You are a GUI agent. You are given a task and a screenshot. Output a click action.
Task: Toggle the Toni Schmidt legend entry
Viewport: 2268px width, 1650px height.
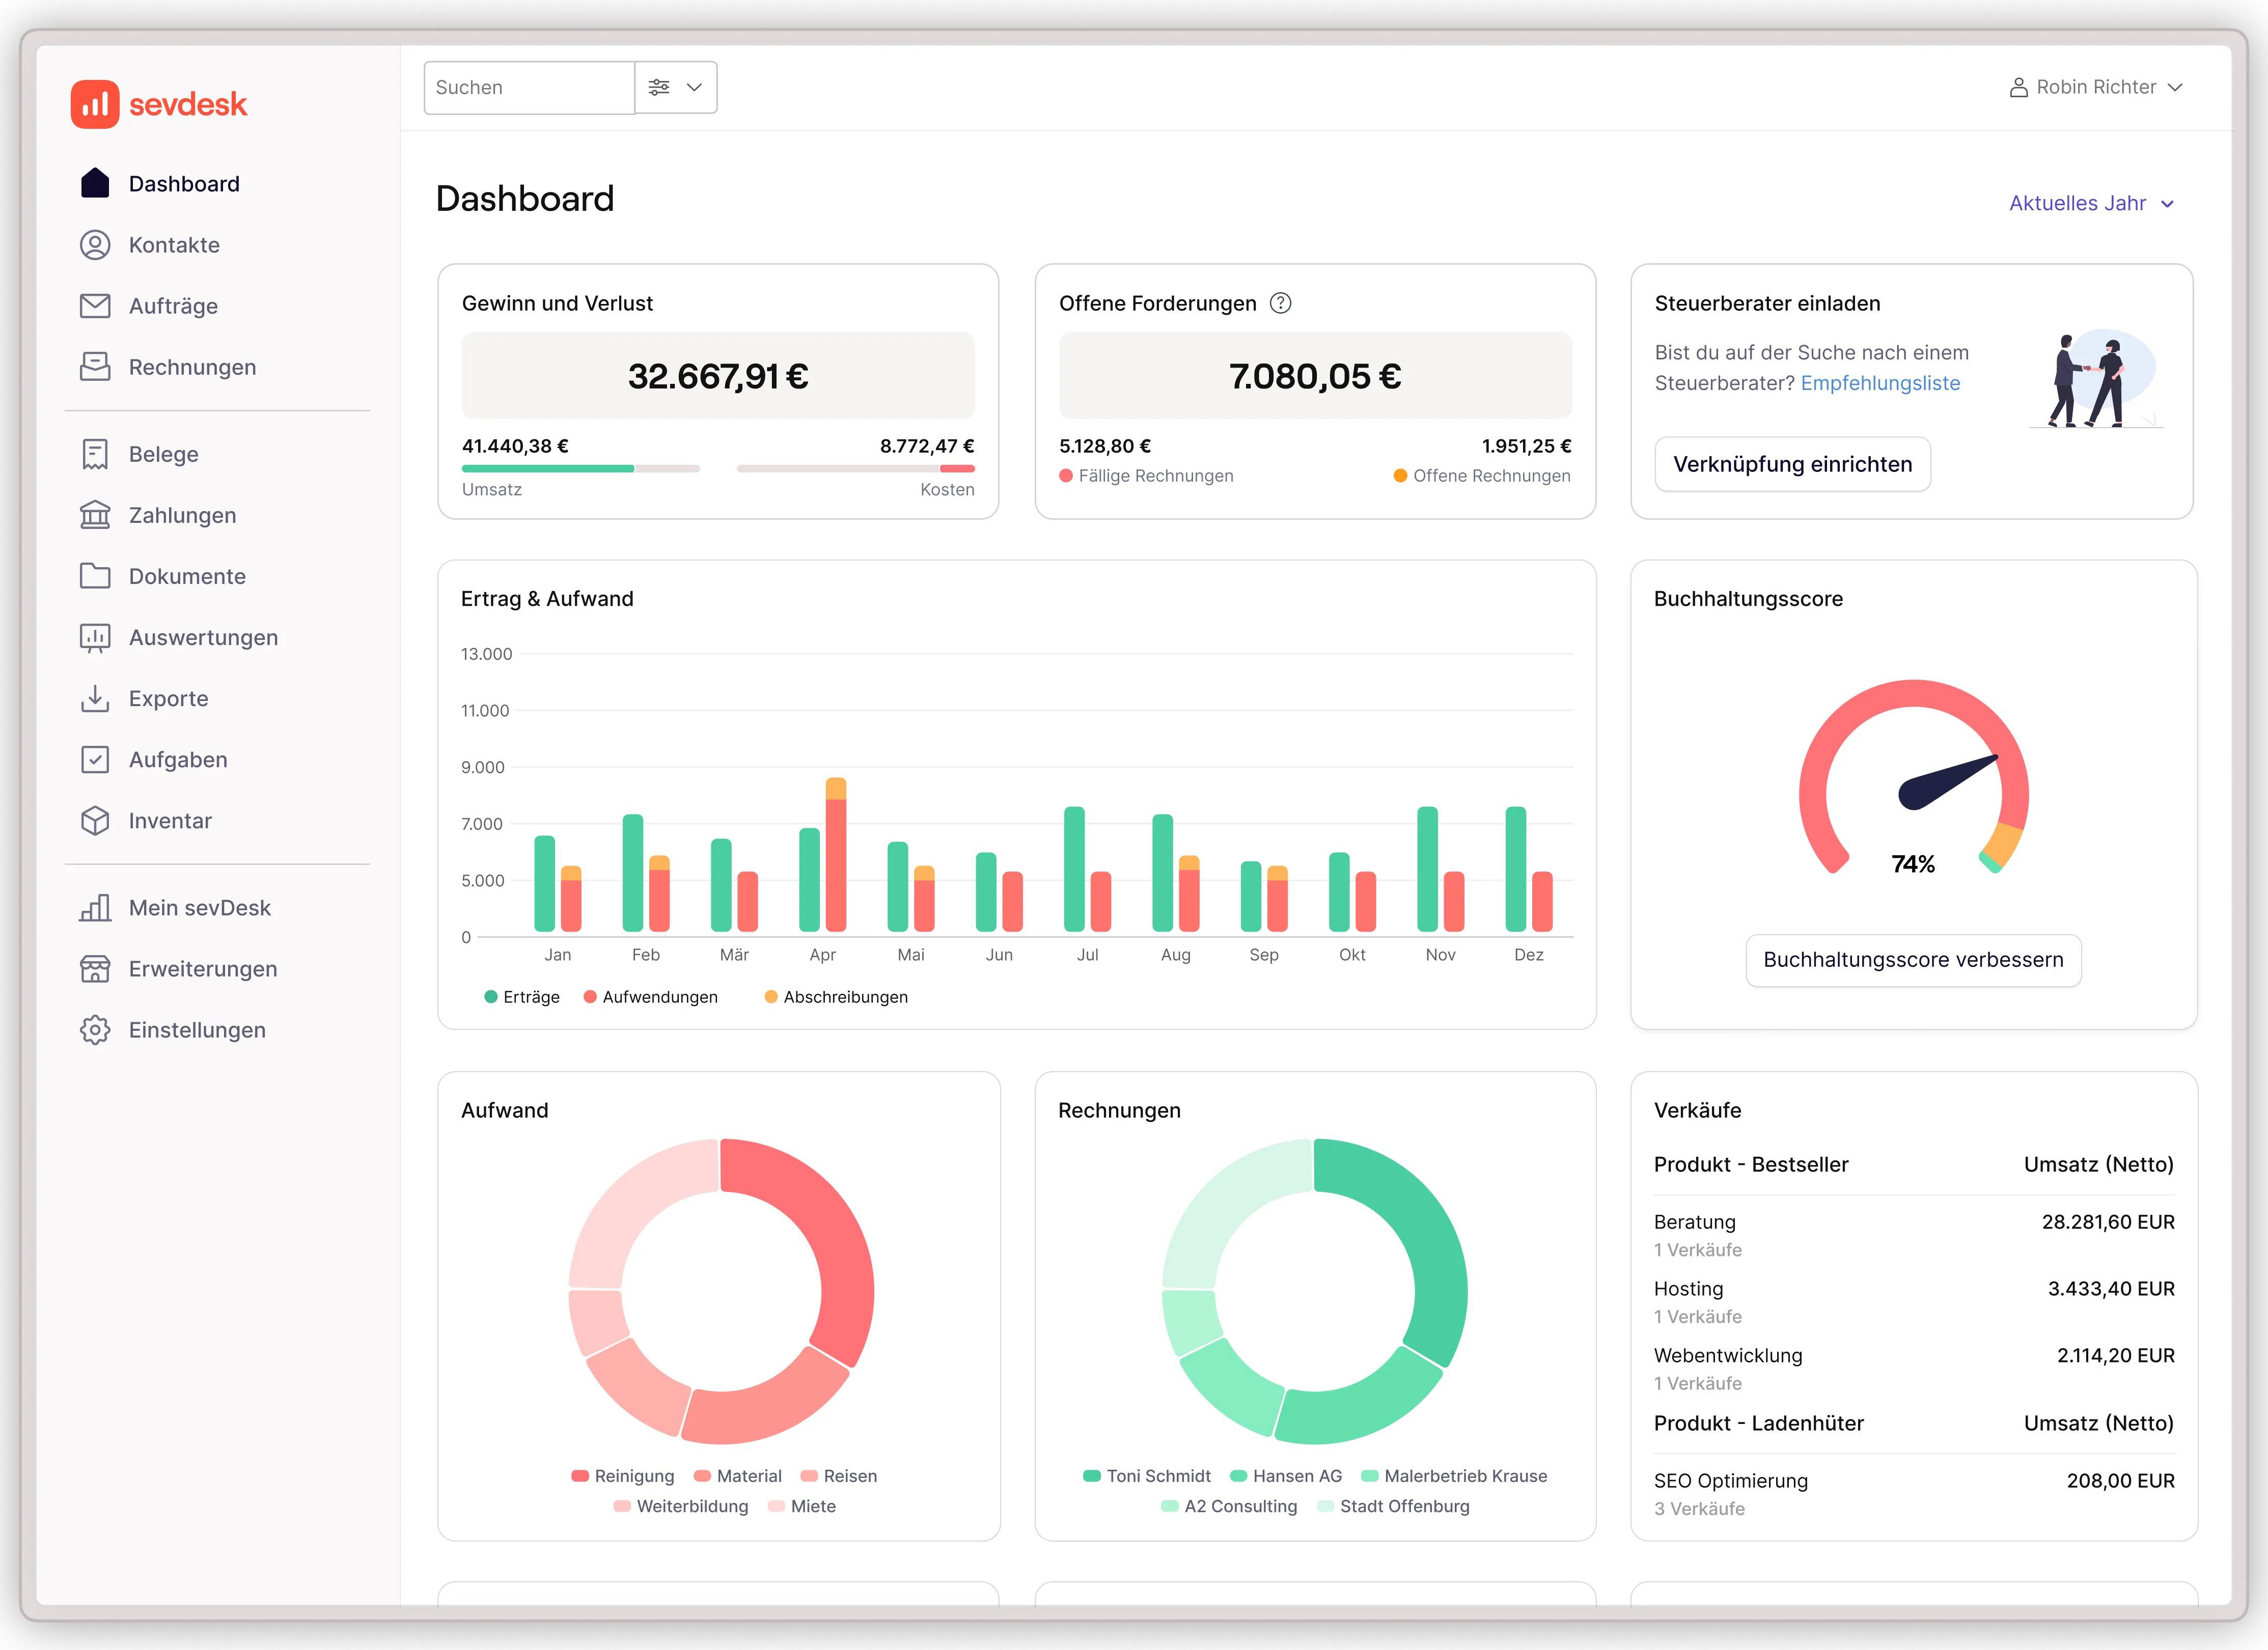tap(1147, 1476)
